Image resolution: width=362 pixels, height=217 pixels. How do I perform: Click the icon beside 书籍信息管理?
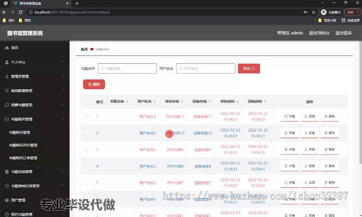pos(7,172)
